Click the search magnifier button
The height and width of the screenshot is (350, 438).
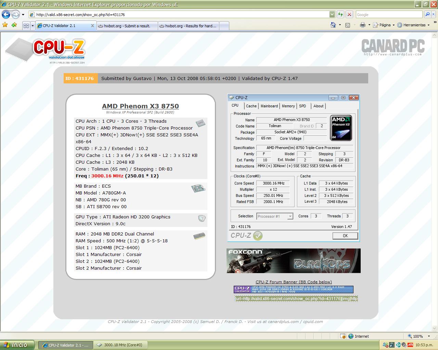(427, 14)
